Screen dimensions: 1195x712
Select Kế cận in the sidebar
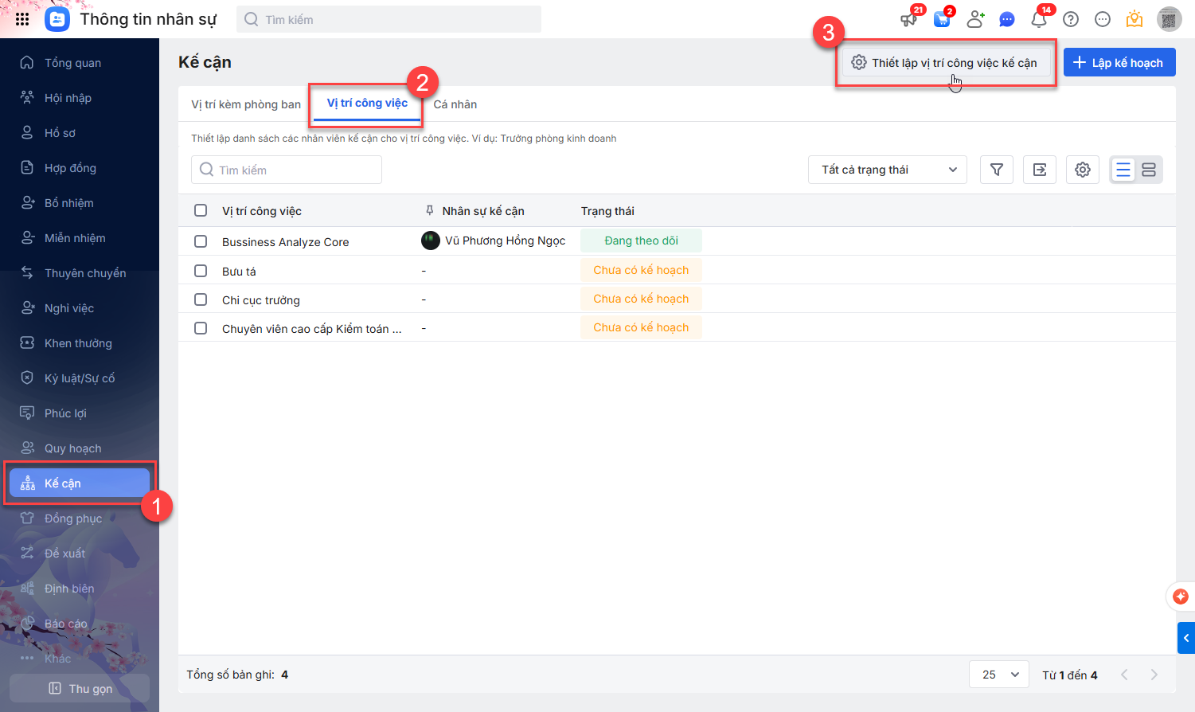(80, 483)
